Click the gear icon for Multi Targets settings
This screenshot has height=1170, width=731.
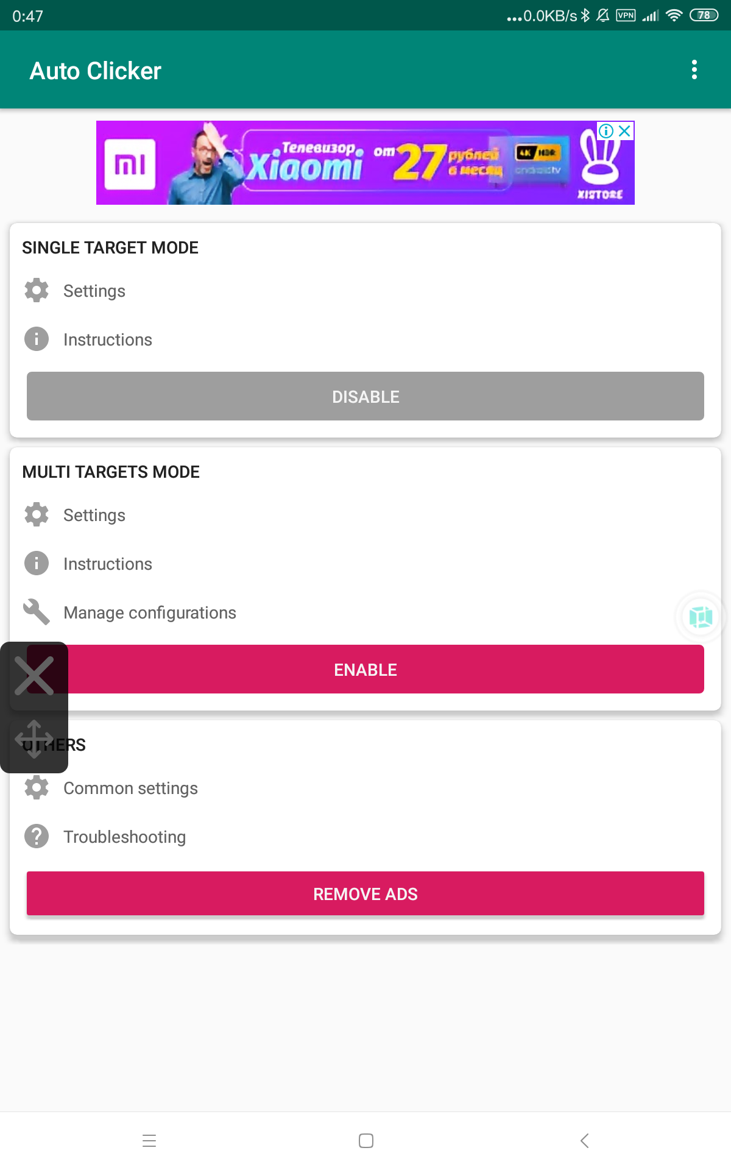(37, 514)
